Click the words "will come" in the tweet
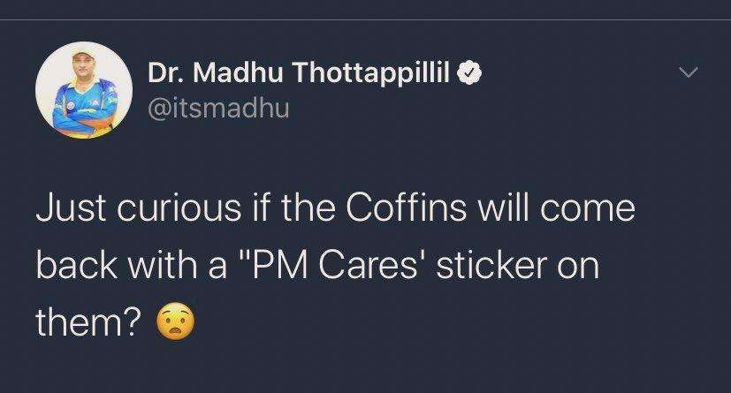Image resolution: width=731 pixels, height=393 pixels. 557,208
